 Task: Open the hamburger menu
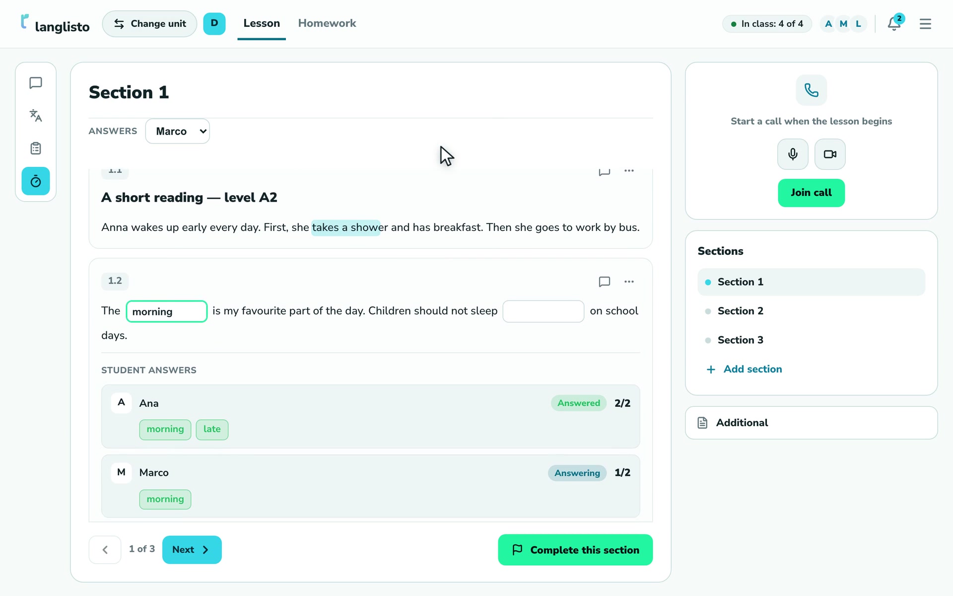925,24
